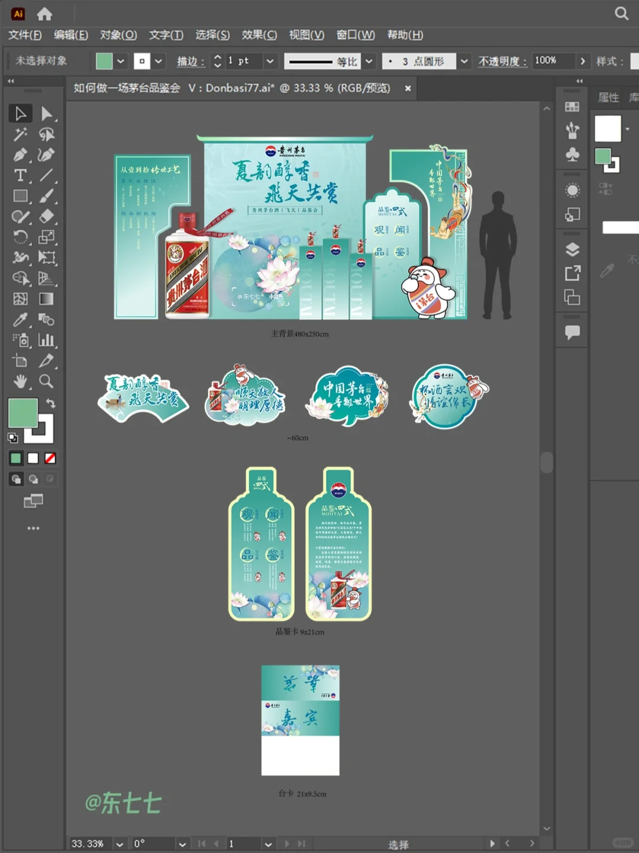
Task: Select the Curvature tool
Action: tap(47, 155)
